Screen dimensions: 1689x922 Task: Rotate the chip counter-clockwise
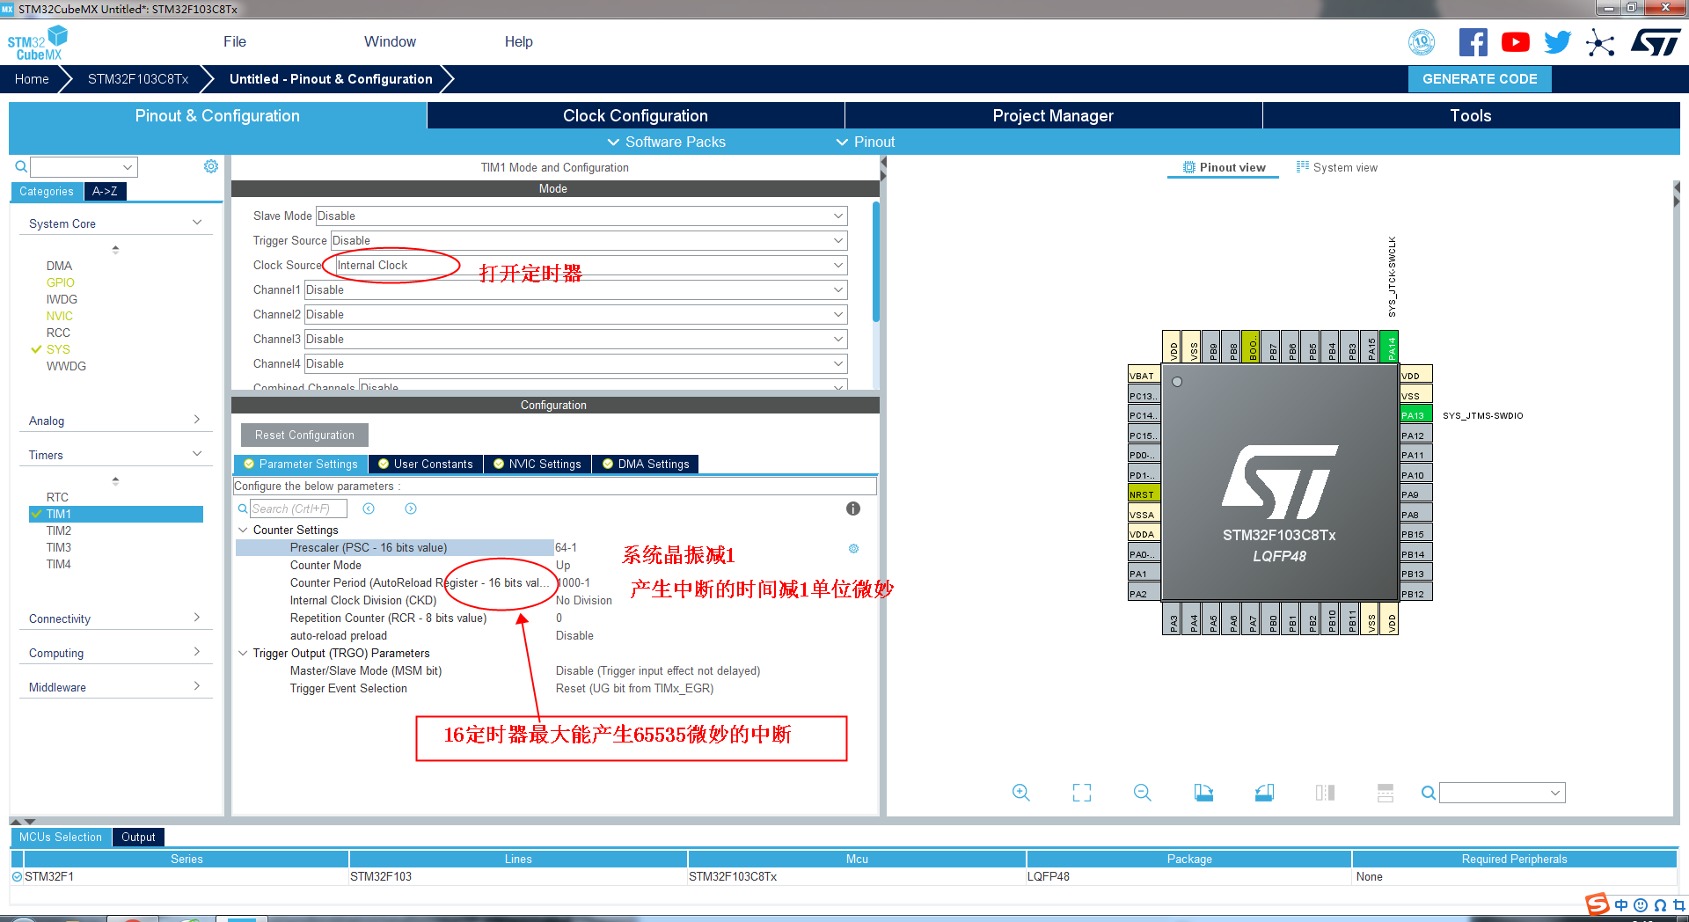tap(1264, 793)
